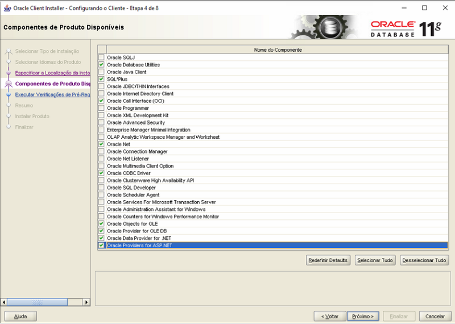Click the sidebar horizontal scrollbar thumb
The image size is (455, 324).
(x=37, y=302)
